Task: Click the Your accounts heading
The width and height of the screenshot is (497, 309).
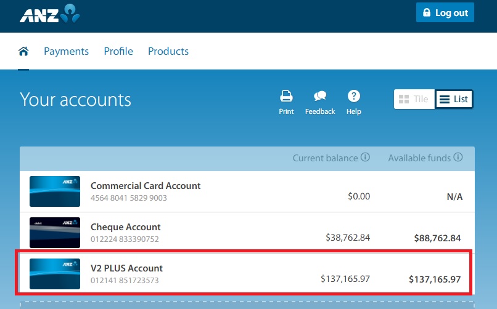Action: point(75,100)
